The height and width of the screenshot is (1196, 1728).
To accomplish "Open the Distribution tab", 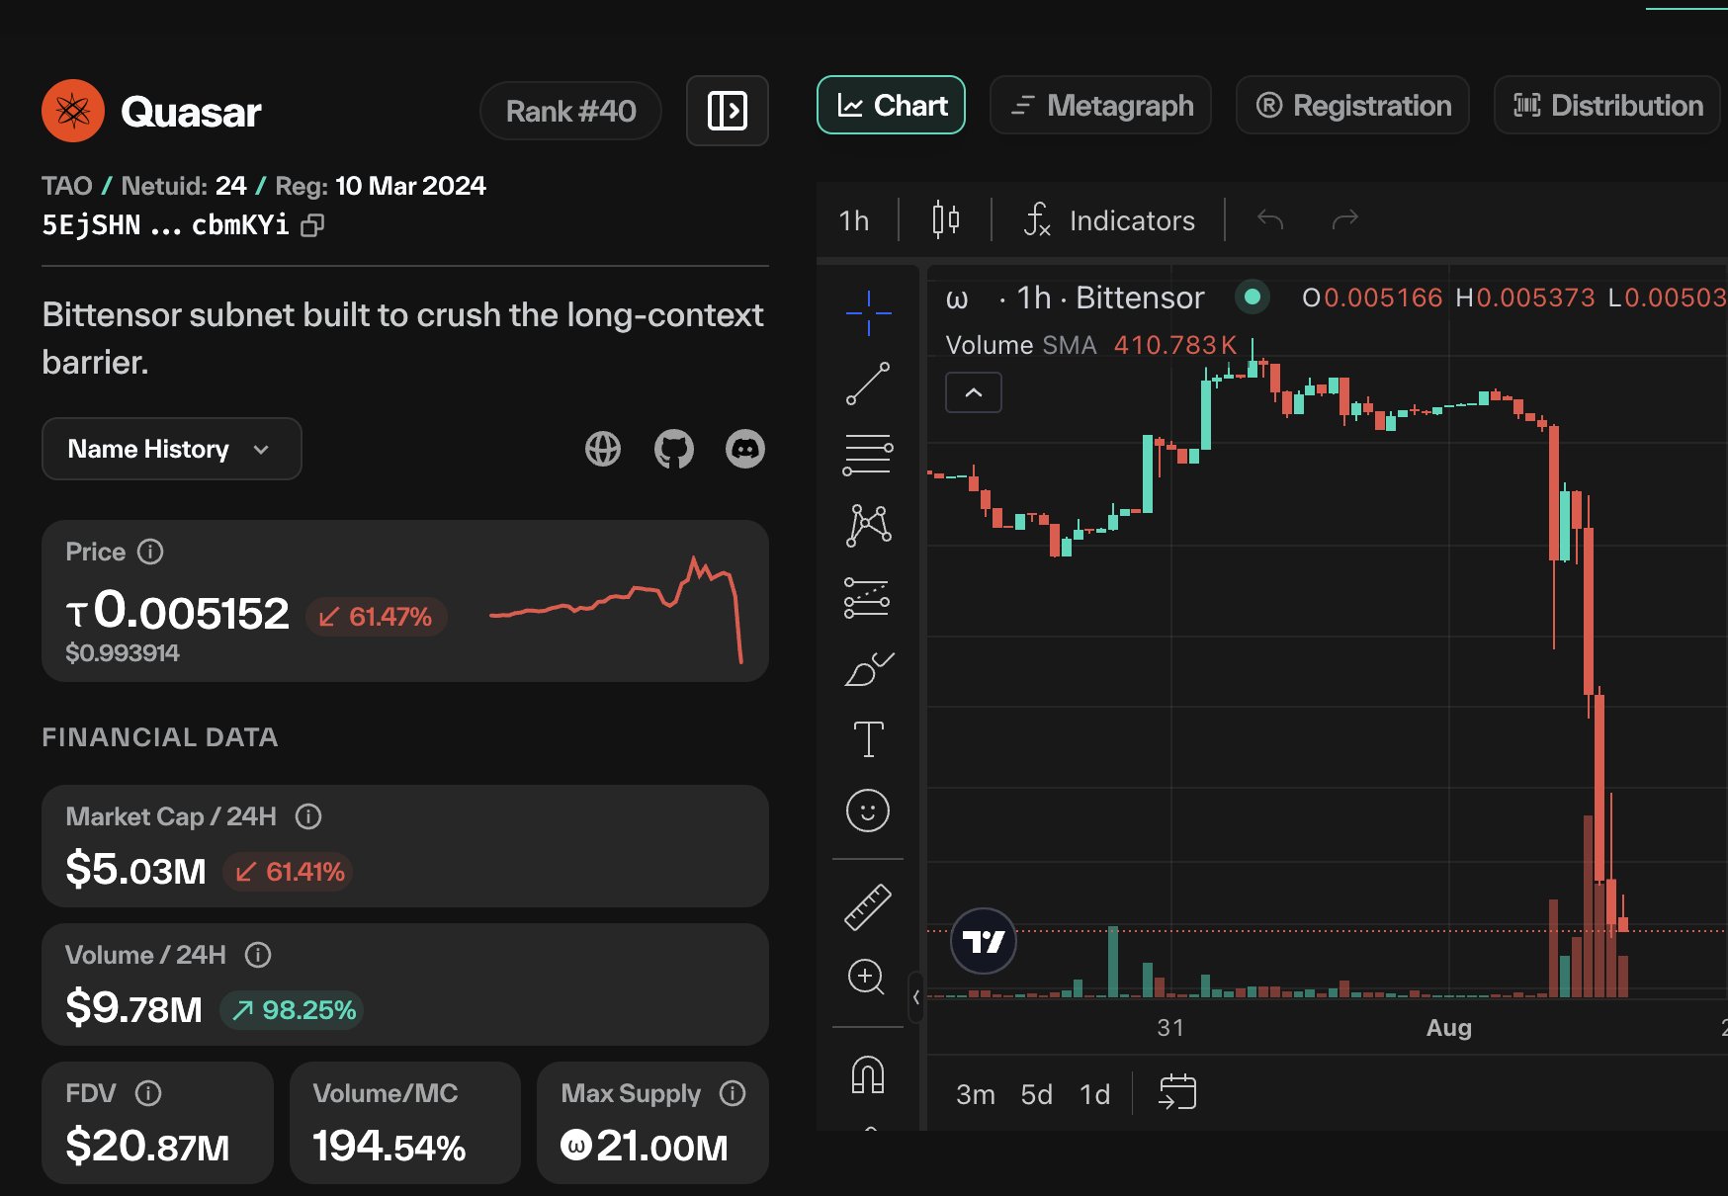I will (1608, 106).
